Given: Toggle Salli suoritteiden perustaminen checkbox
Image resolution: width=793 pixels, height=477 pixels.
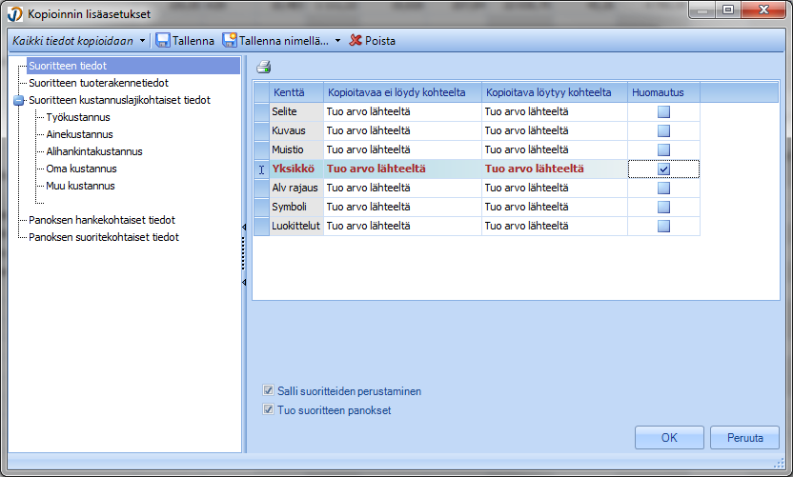Looking at the screenshot, I should 268,390.
